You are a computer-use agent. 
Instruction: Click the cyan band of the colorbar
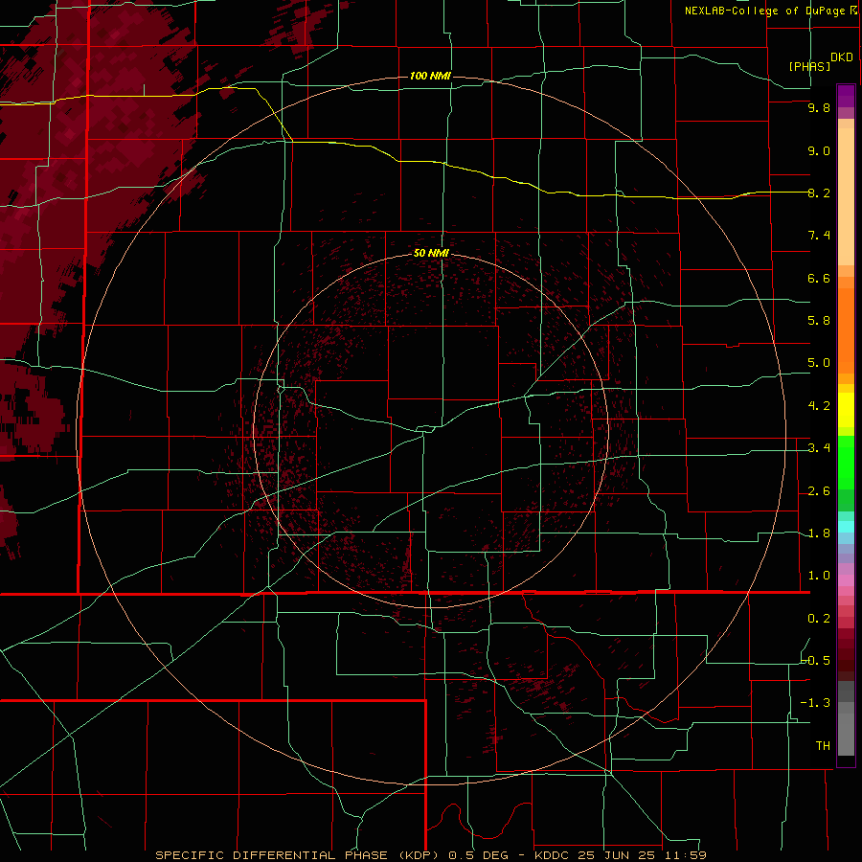tap(846, 526)
